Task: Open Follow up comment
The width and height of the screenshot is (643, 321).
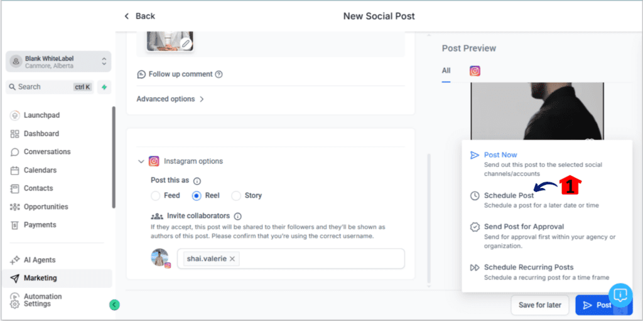Action: click(x=180, y=75)
